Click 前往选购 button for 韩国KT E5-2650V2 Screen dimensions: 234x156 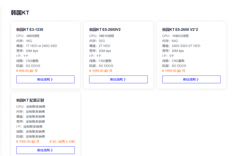[x=118, y=79]
